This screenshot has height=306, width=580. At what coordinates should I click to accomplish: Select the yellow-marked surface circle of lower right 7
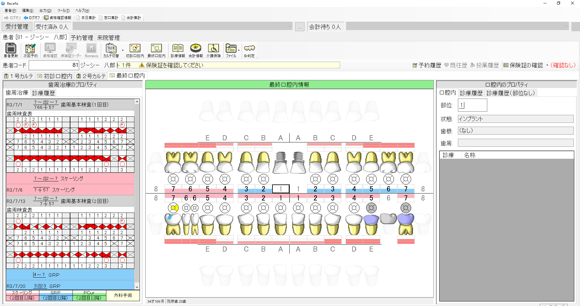173,208
